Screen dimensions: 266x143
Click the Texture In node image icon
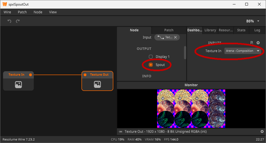point(18,85)
